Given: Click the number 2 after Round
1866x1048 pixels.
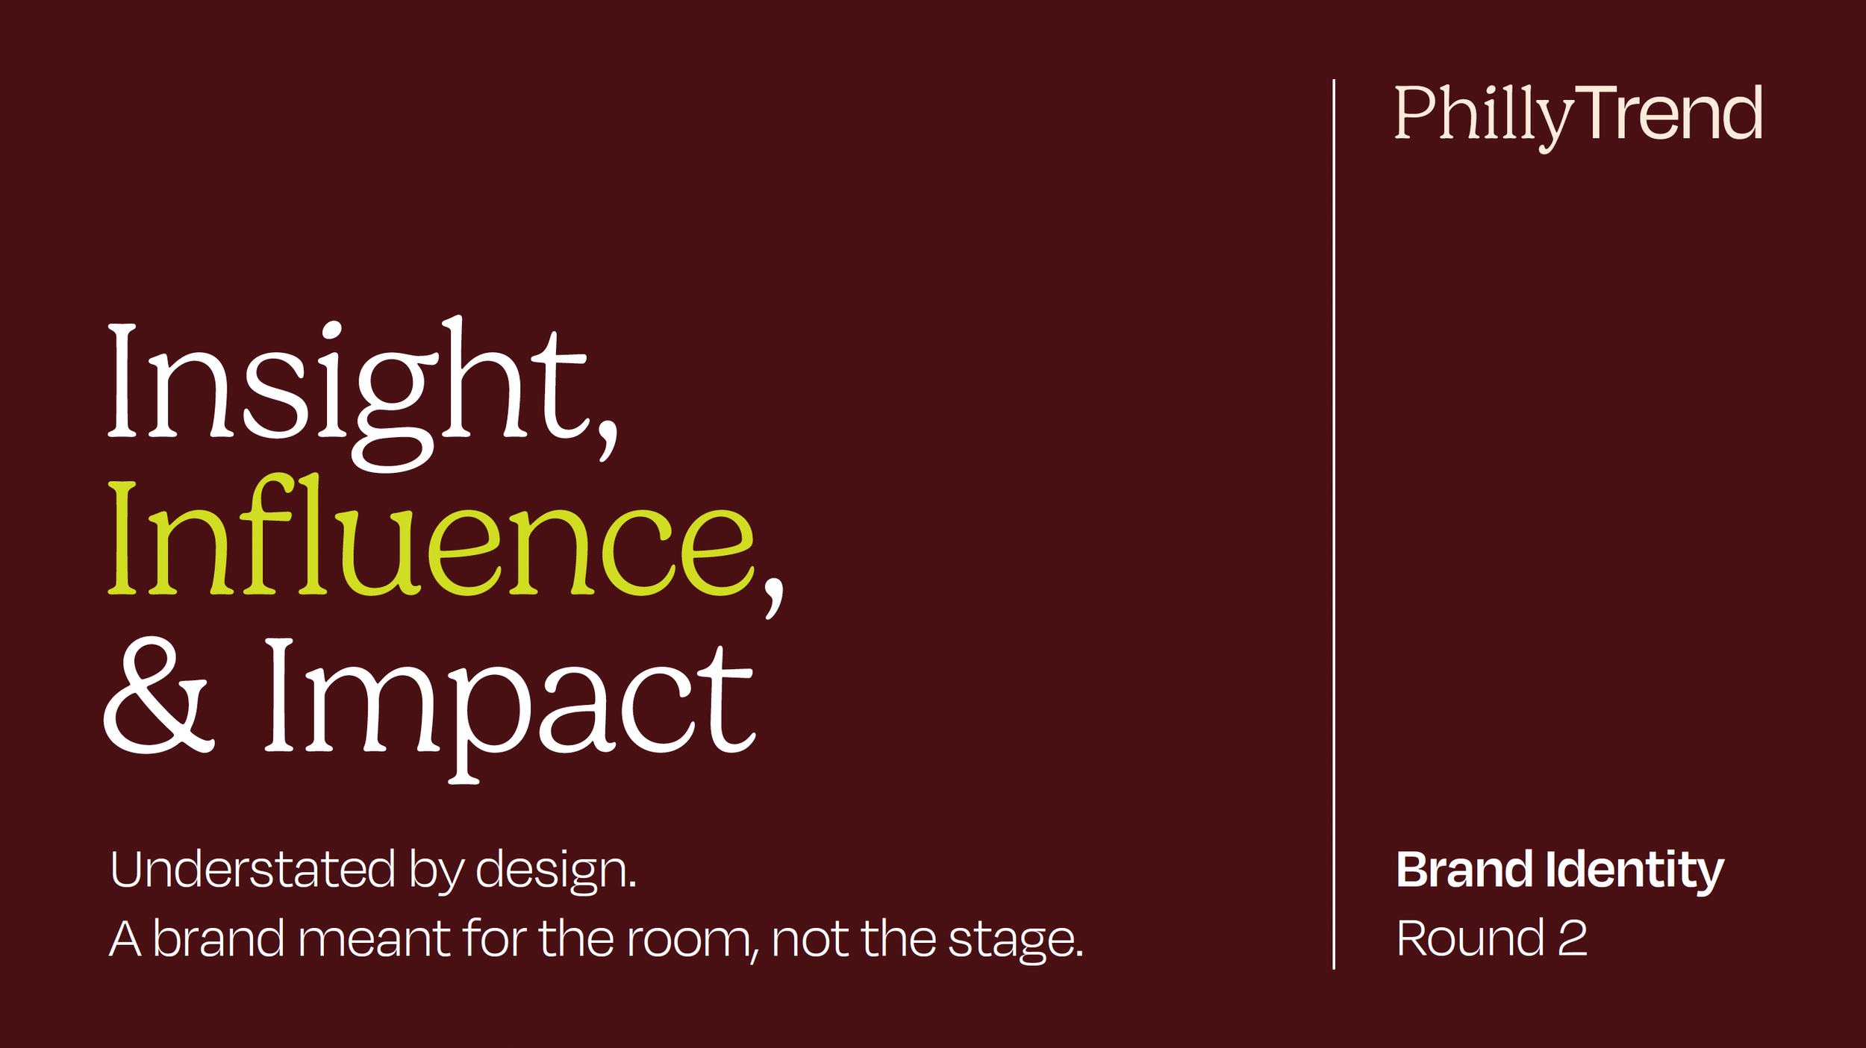Looking at the screenshot, I should [1573, 938].
